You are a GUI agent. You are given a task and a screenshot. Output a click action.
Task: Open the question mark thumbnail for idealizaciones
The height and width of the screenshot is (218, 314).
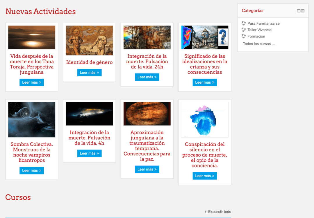pos(205,37)
